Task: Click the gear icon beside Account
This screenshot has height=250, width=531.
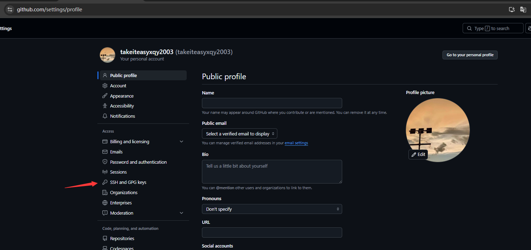Action: click(x=105, y=86)
